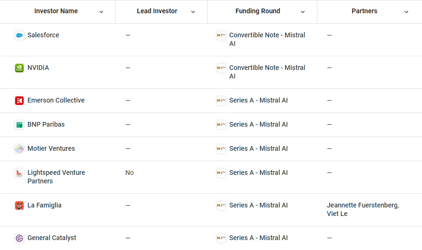The width and height of the screenshot is (422, 250).
Task: Open the Jeannette Fuerstenberg partner link
Action: pyautogui.click(x=363, y=205)
